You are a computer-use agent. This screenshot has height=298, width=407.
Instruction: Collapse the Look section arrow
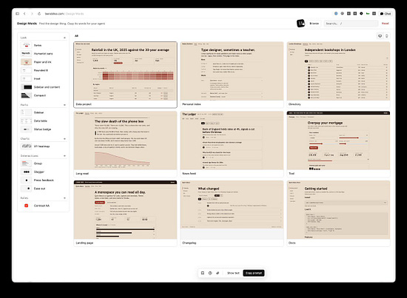tap(64, 38)
